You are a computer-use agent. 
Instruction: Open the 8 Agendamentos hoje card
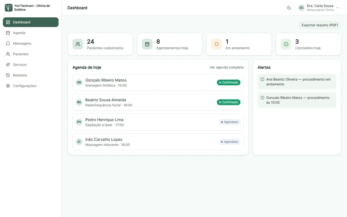click(170, 44)
